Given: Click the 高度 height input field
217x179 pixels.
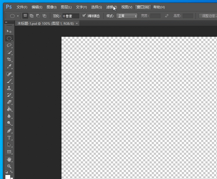Looking at the screenshot, I should click(188, 16).
